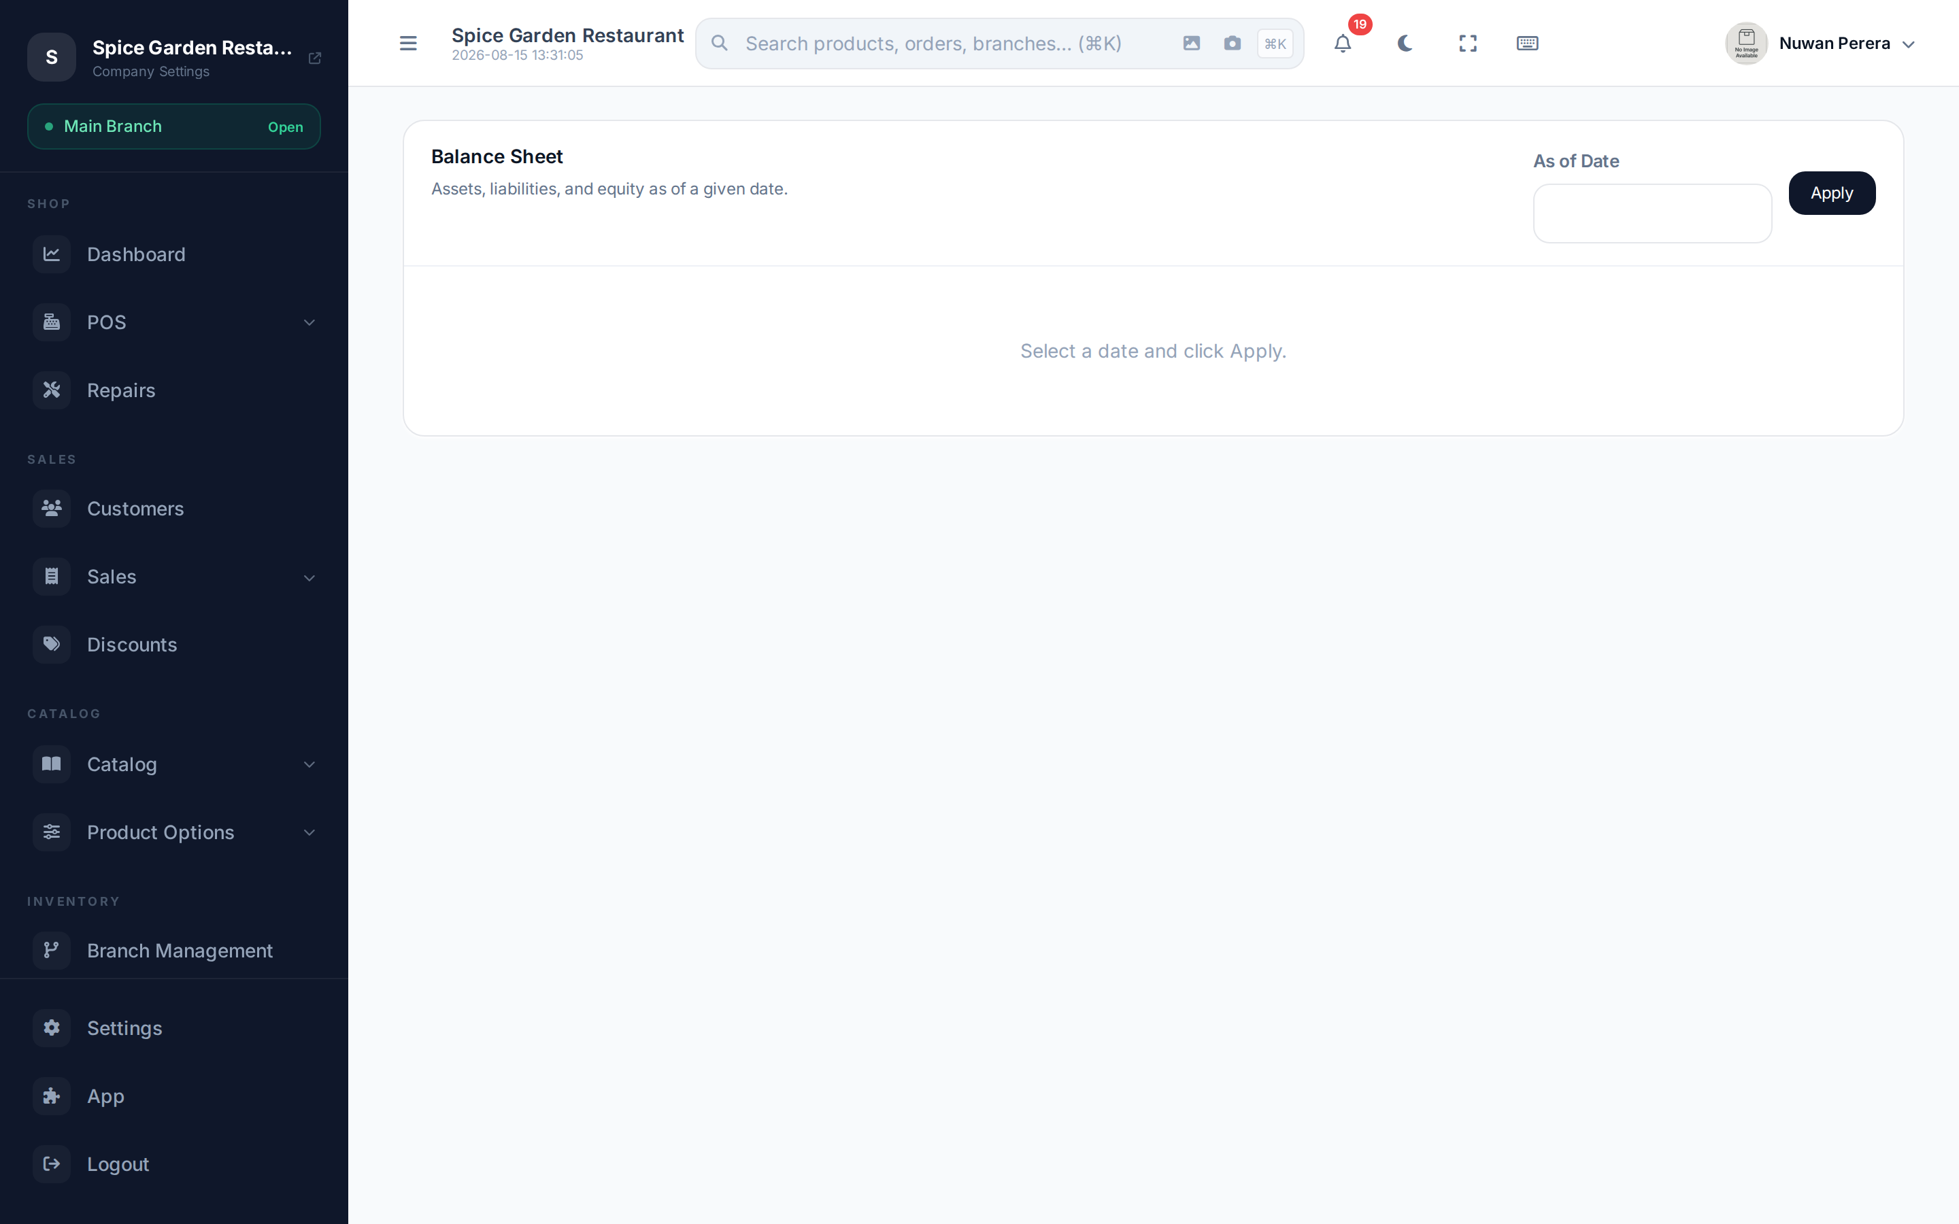This screenshot has height=1224, width=1959.
Task: Click the Customers people icon
Action: click(x=52, y=509)
